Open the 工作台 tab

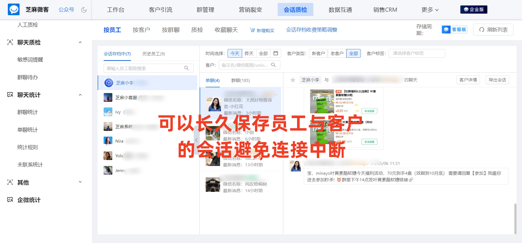tap(116, 10)
